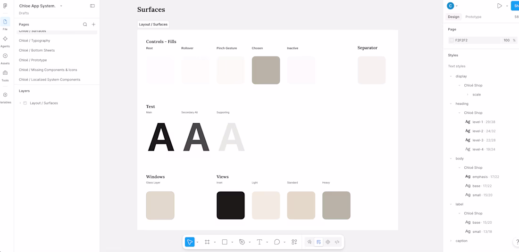This screenshot has width=519, height=252.
Task: Open the dropdown next to the play button
Action: tap(507, 6)
